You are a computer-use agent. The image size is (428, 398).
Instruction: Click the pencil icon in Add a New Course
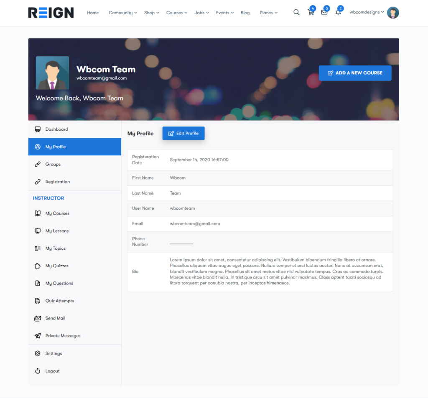click(330, 73)
